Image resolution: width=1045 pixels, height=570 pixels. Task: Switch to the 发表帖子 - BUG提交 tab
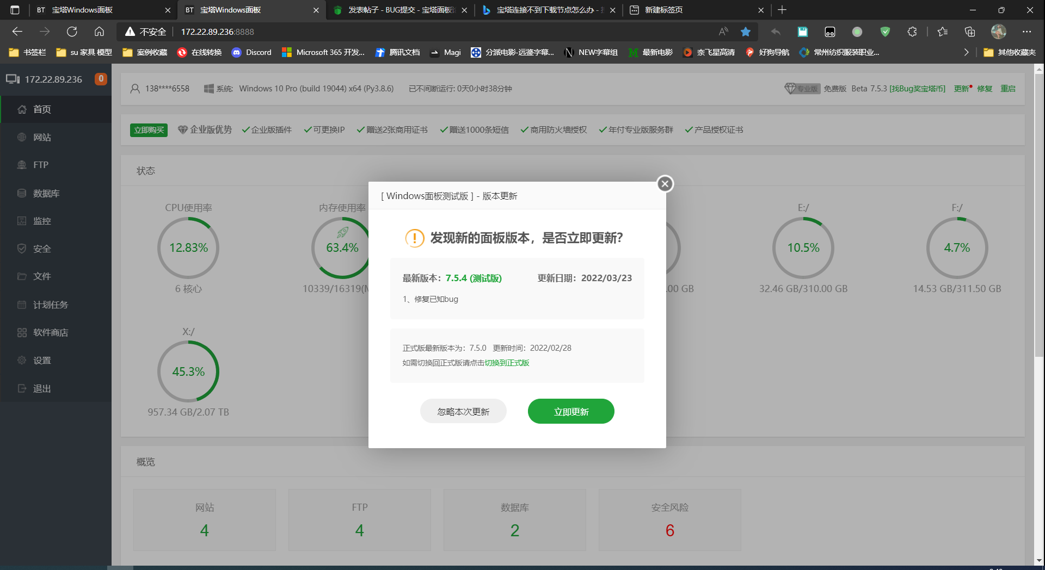(x=401, y=10)
